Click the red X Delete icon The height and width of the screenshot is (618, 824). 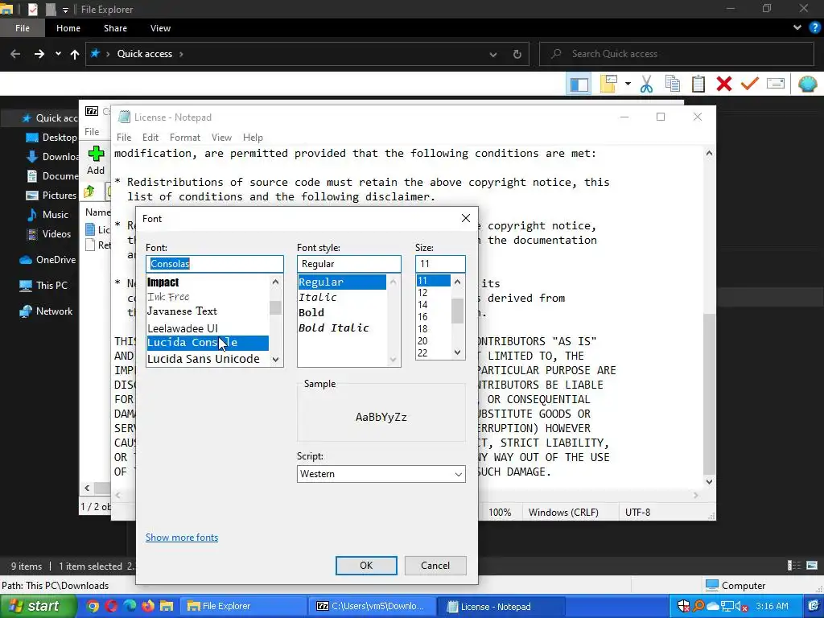tap(724, 84)
